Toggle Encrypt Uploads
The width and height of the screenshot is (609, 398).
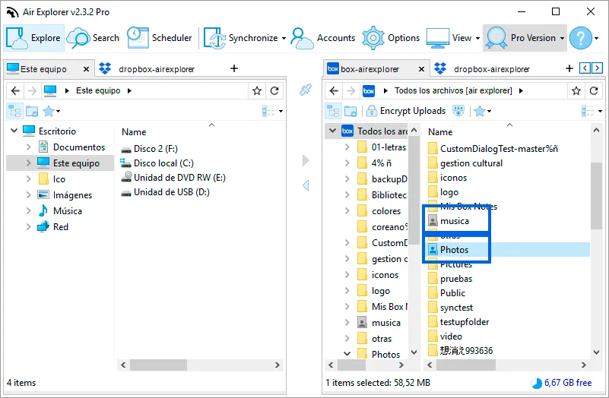tap(406, 111)
